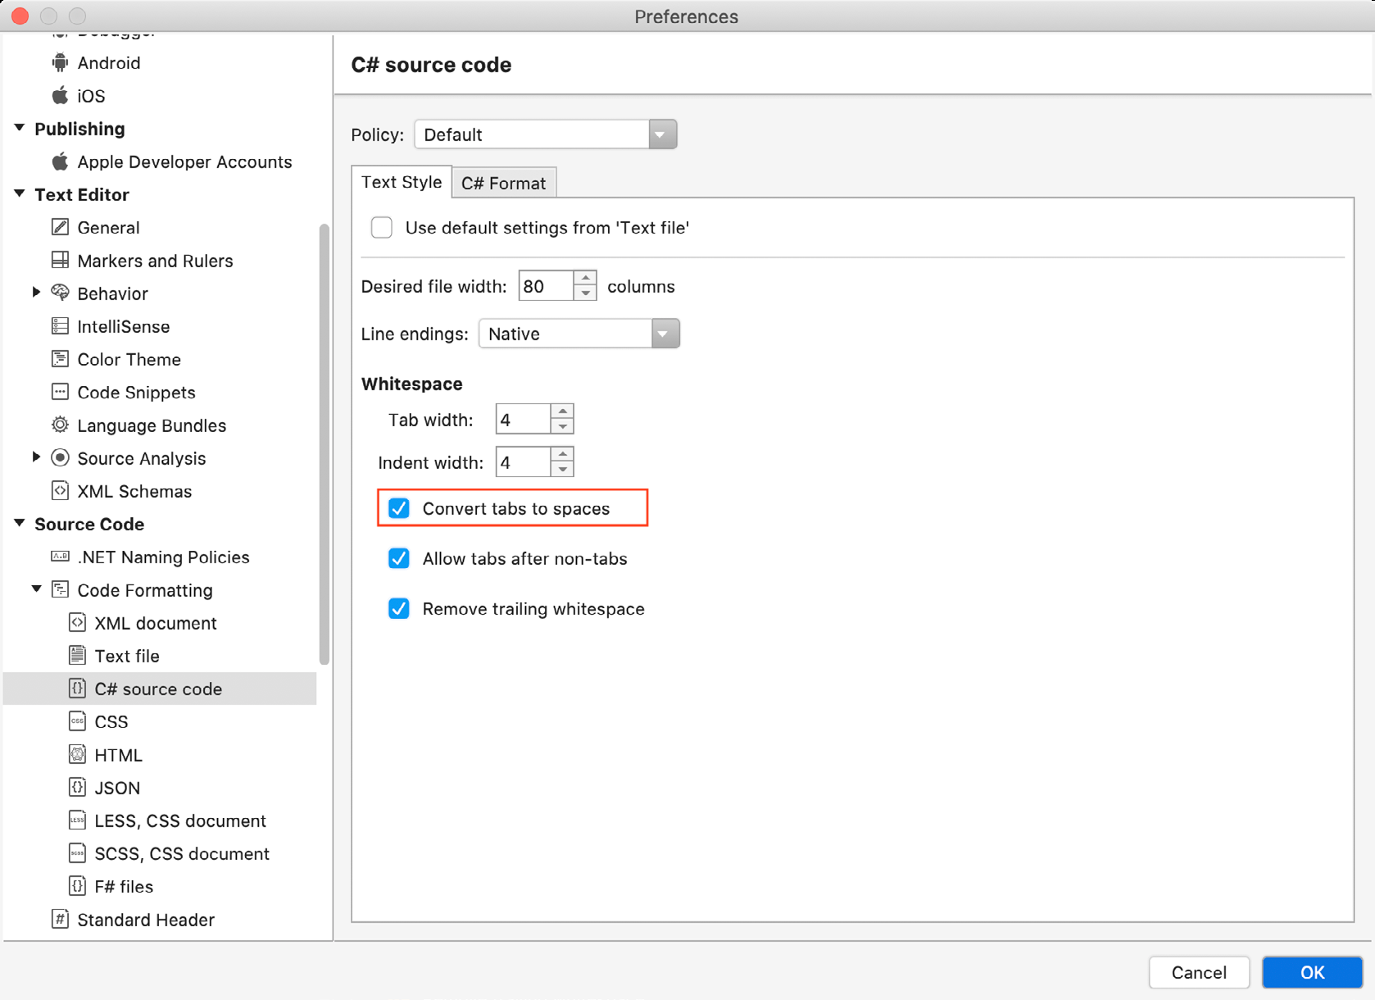Click the HTML file icon

[77, 754]
